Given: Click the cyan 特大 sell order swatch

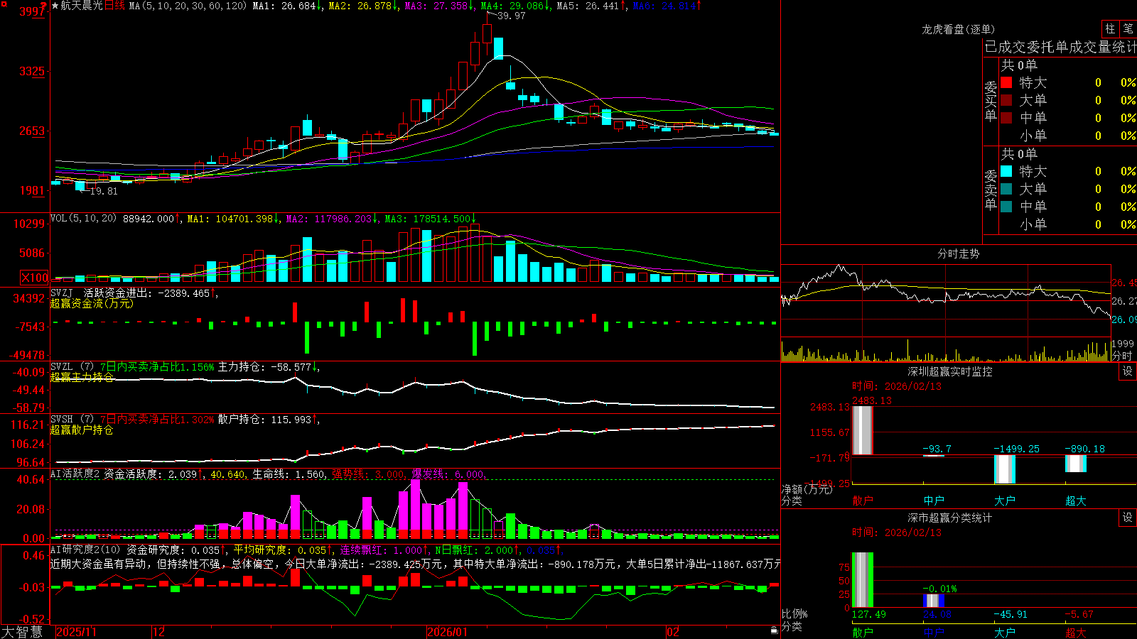Looking at the screenshot, I should (x=1006, y=171).
